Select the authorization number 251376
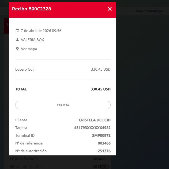The width and height of the screenshot is (169, 169). click(x=104, y=151)
